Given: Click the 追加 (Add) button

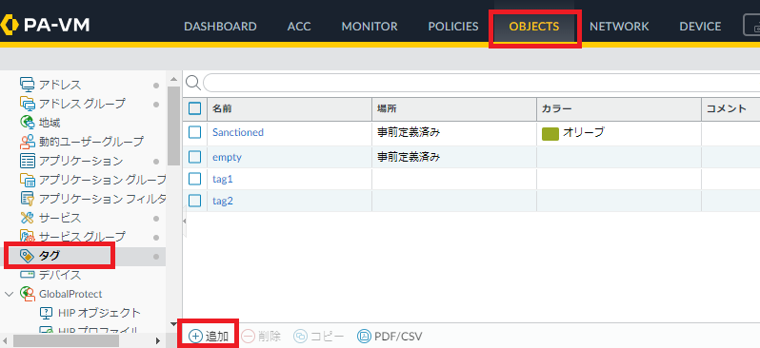Looking at the screenshot, I should coord(209,336).
